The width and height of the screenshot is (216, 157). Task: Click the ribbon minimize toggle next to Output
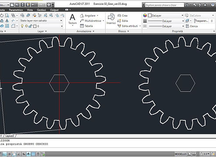(x=67, y=10)
